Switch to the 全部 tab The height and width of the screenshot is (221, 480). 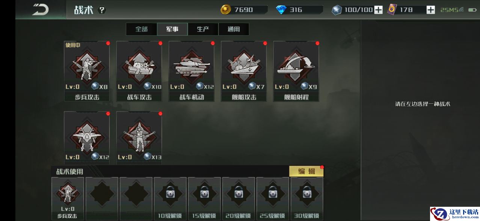pyautogui.click(x=141, y=29)
